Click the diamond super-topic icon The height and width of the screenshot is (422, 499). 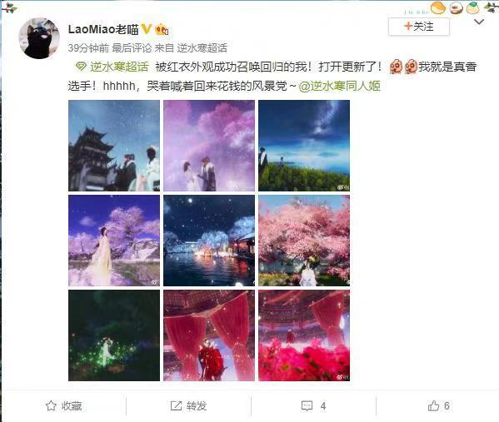tap(81, 67)
